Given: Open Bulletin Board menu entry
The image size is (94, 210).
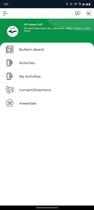Looking at the screenshot, I should [x=47, y=49].
